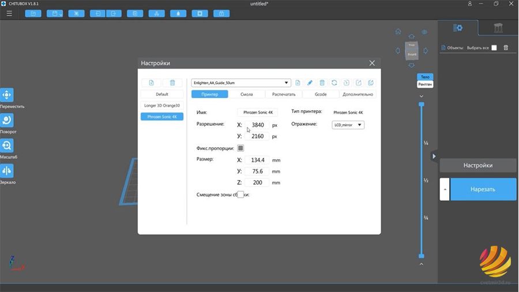Delete the Enlighten_AA_Guide_50um profile via trash
The height and width of the screenshot is (292, 519).
(322, 83)
